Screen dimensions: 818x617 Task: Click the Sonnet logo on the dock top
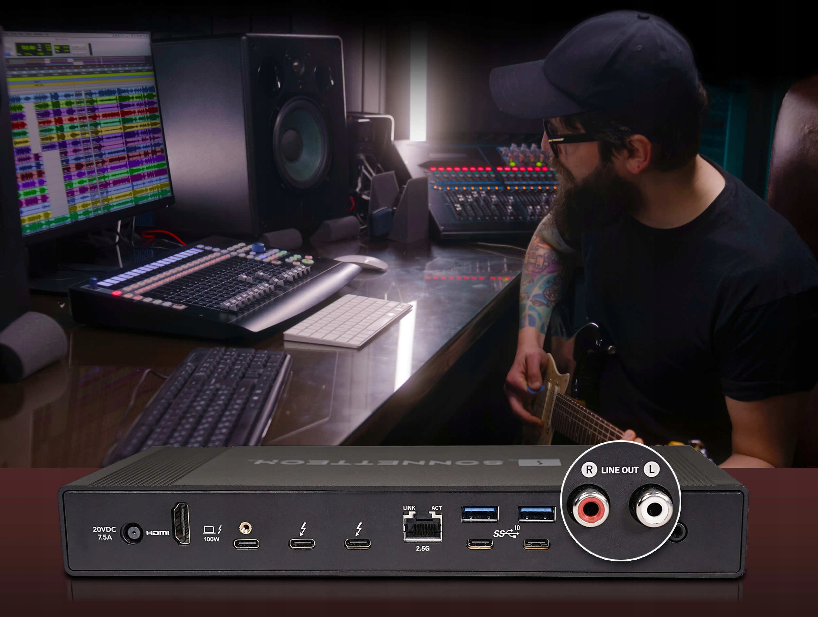(540, 462)
